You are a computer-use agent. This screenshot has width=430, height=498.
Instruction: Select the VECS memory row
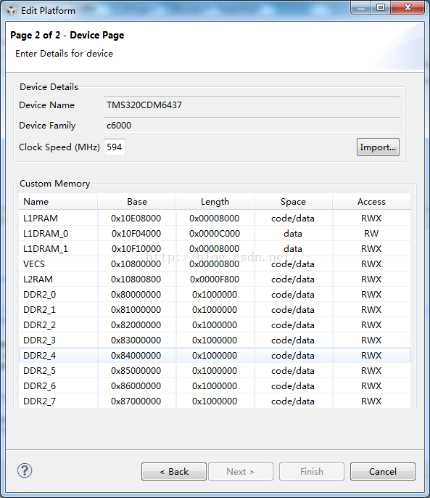(215, 264)
